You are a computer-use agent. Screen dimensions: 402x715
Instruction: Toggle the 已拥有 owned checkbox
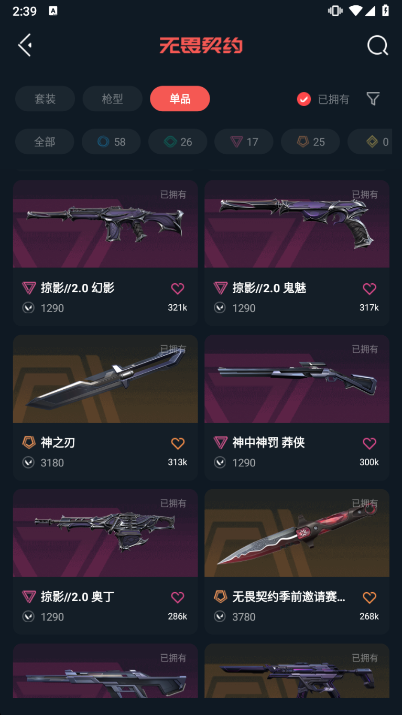tap(304, 99)
